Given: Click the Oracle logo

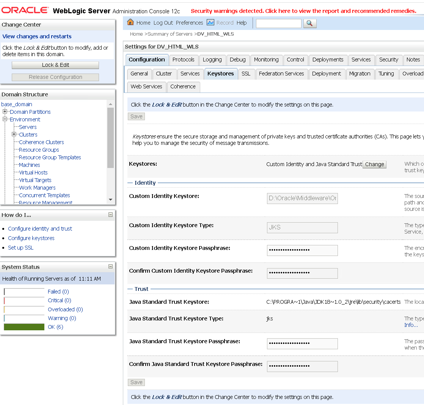Looking at the screenshot, I should point(25,10).
